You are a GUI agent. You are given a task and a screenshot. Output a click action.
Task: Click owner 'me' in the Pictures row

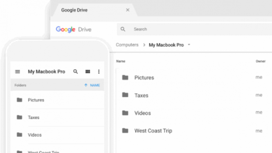[259, 77]
